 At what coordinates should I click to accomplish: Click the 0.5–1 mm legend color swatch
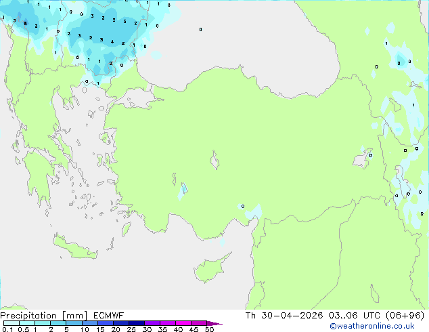pos(27,323)
